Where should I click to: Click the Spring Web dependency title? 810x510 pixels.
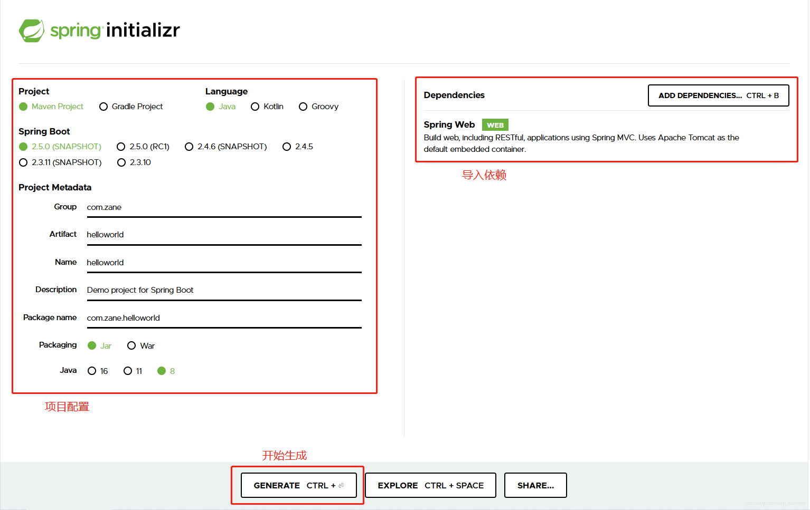point(449,124)
